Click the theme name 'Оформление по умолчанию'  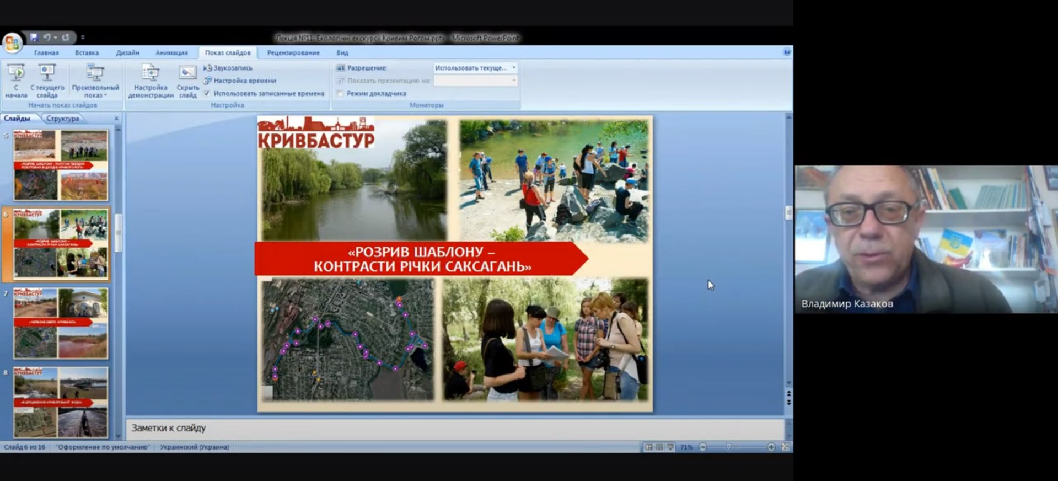[103, 447]
